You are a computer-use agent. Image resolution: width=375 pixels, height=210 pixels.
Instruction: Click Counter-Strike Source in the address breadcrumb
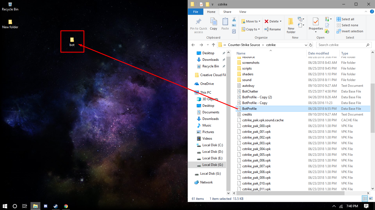point(244,45)
